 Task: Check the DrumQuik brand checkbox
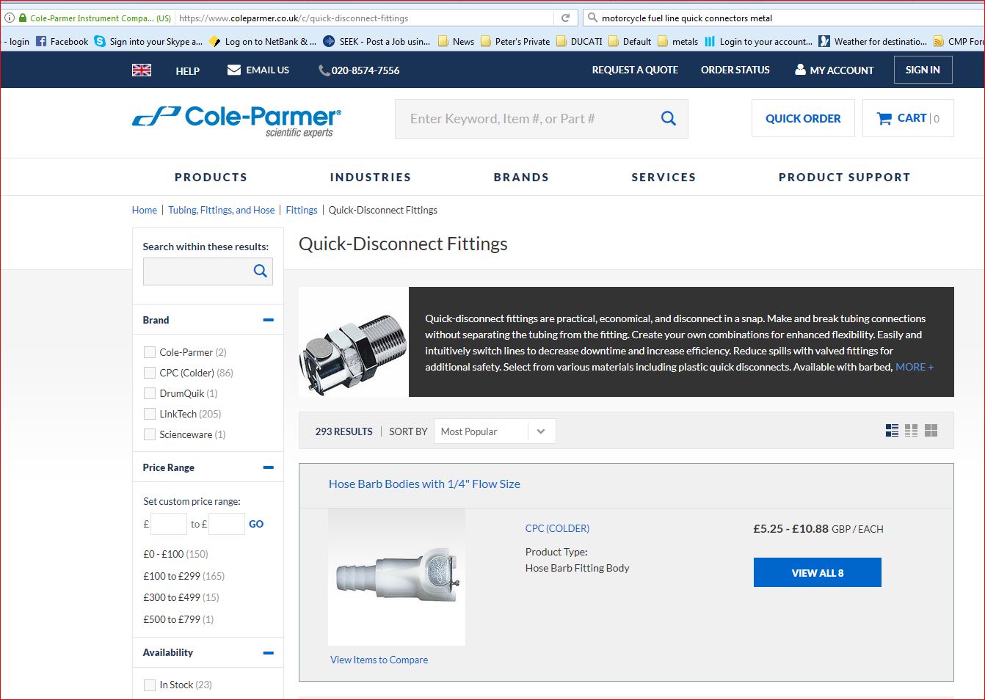point(150,393)
